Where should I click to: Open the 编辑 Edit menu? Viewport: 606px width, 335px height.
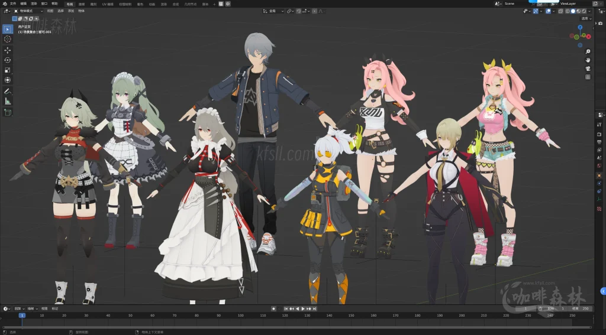point(24,4)
